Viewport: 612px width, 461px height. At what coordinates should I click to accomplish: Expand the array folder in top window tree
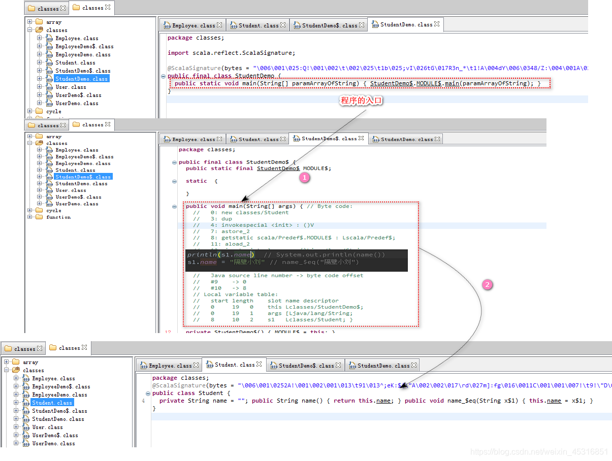coord(30,22)
